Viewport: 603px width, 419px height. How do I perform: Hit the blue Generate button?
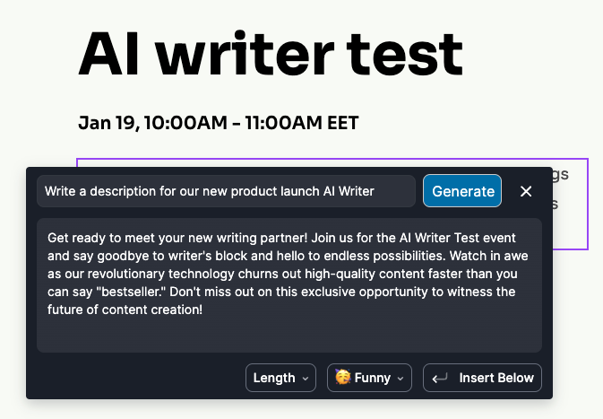462,191
